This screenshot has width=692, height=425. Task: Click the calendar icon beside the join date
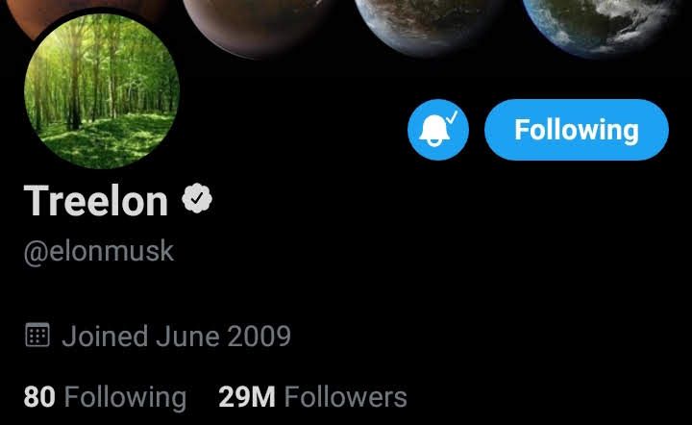point(37,335)
